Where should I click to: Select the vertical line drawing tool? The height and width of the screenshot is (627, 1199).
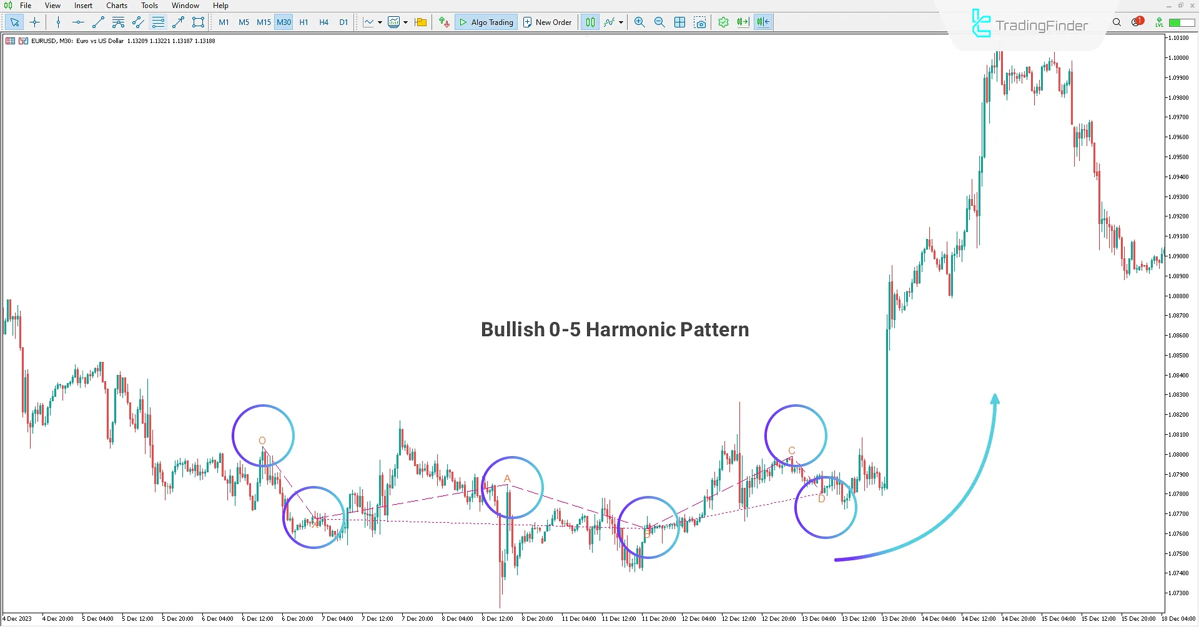[58, 22]
